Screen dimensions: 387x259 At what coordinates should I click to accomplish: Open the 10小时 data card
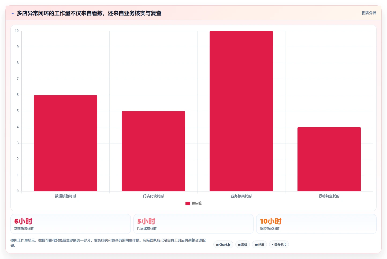point(316,224)
